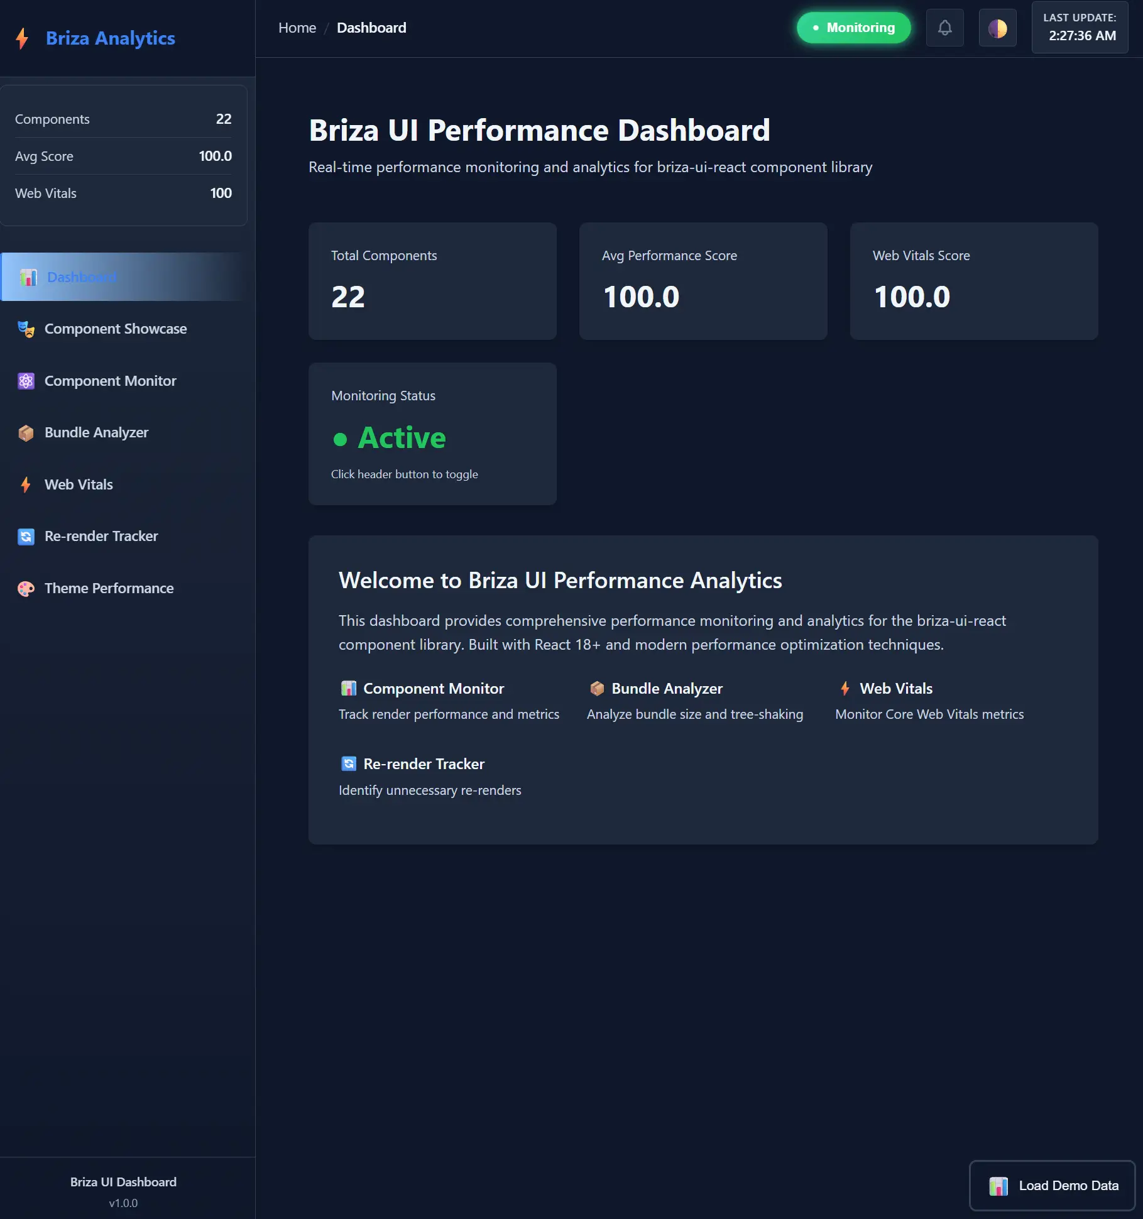
Task: Navigate to Home via the breadcrumb
Action: [297, 28]
